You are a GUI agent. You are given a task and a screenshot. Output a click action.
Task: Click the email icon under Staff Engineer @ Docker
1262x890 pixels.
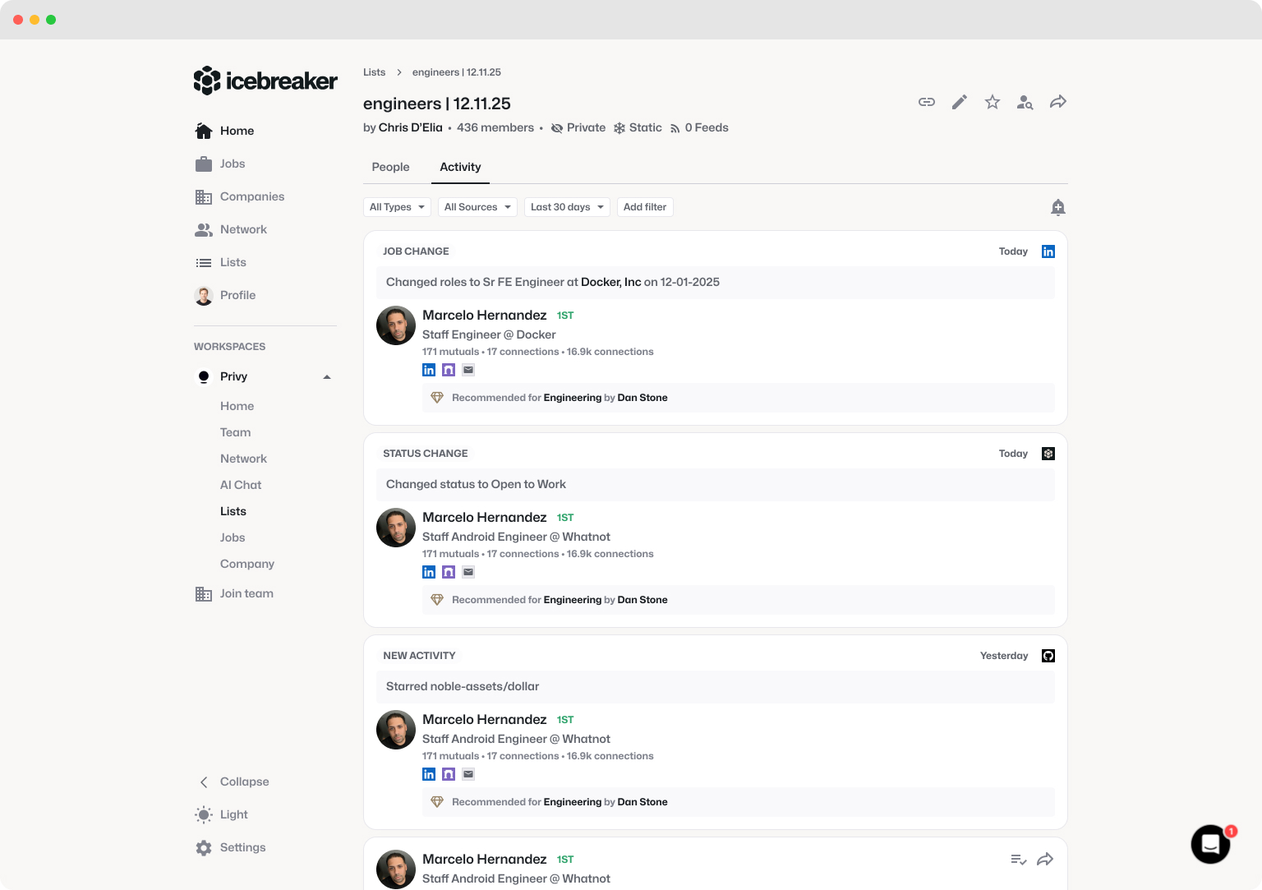click(x=468, y=370)
